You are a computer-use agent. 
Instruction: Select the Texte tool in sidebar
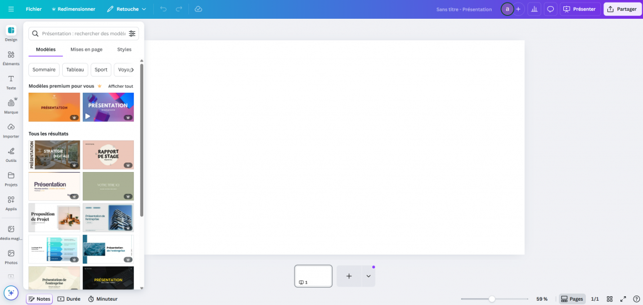pyautogui.click(x=11, y=82)
